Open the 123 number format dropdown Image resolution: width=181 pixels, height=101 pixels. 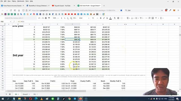pyautogui.click(x=75, y=18)
